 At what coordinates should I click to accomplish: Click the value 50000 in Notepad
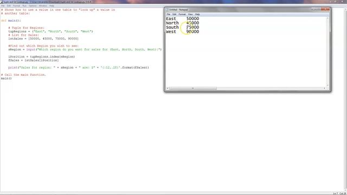click(192, 18)
